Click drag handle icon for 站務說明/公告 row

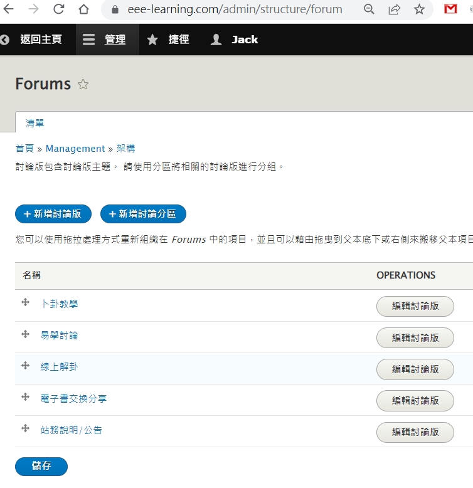tap(26, 428)
